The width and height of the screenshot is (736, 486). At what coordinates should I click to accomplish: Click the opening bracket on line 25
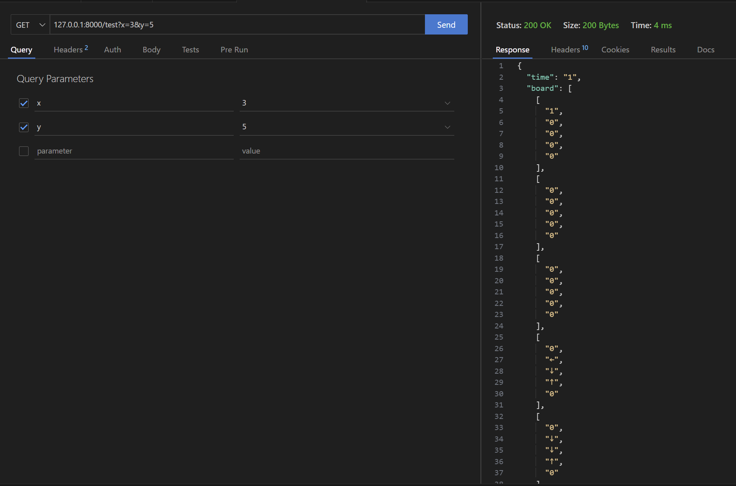(538, 337)
